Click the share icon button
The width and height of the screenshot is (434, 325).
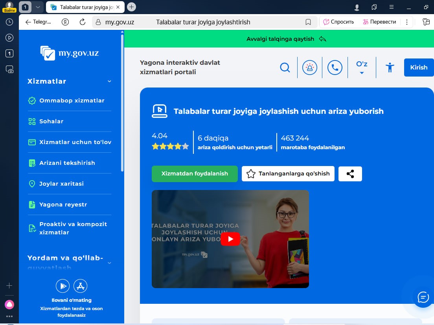pos(350,174)
